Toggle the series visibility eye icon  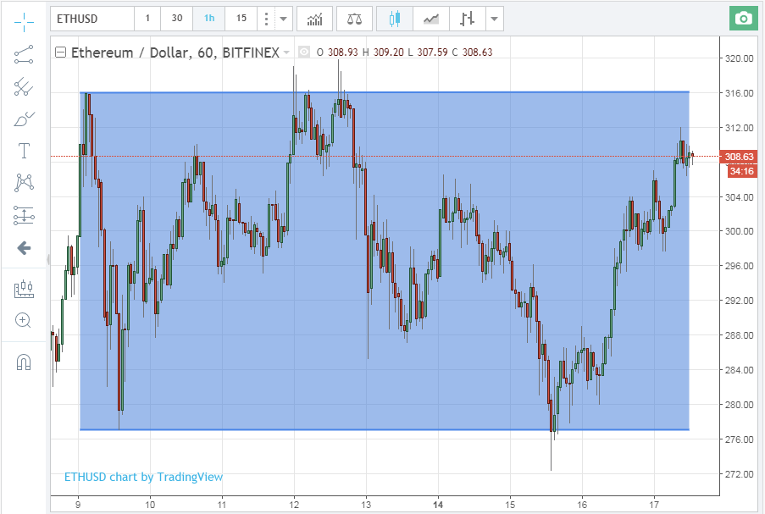tap(304, 52)
